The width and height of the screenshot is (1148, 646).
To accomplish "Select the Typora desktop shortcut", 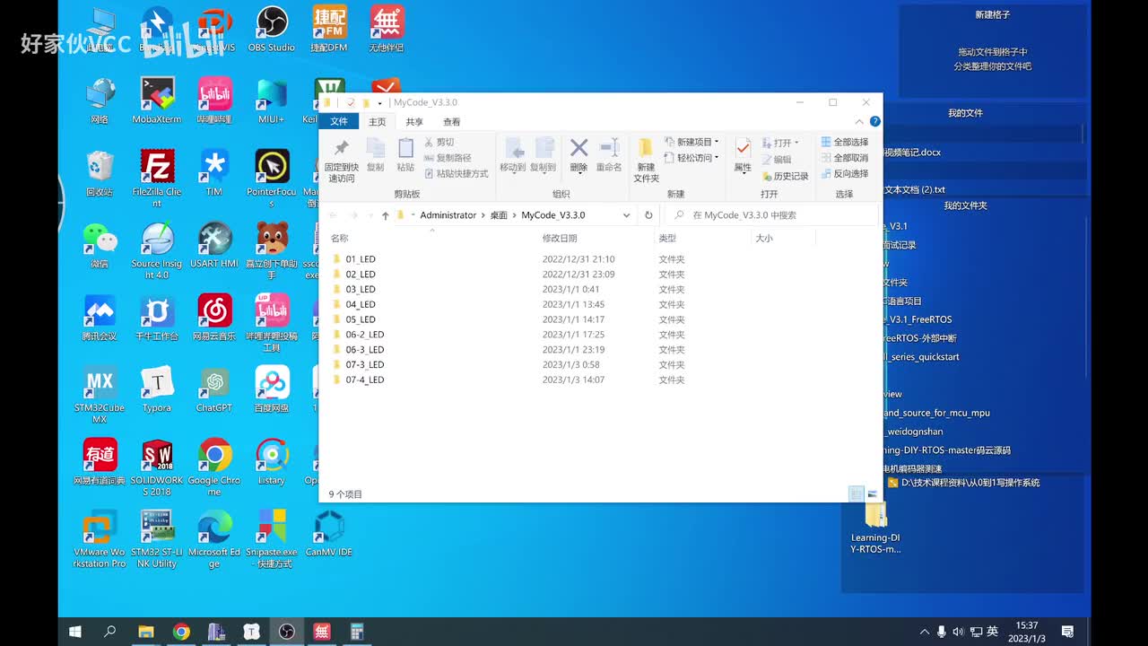I will pos(157,389).
